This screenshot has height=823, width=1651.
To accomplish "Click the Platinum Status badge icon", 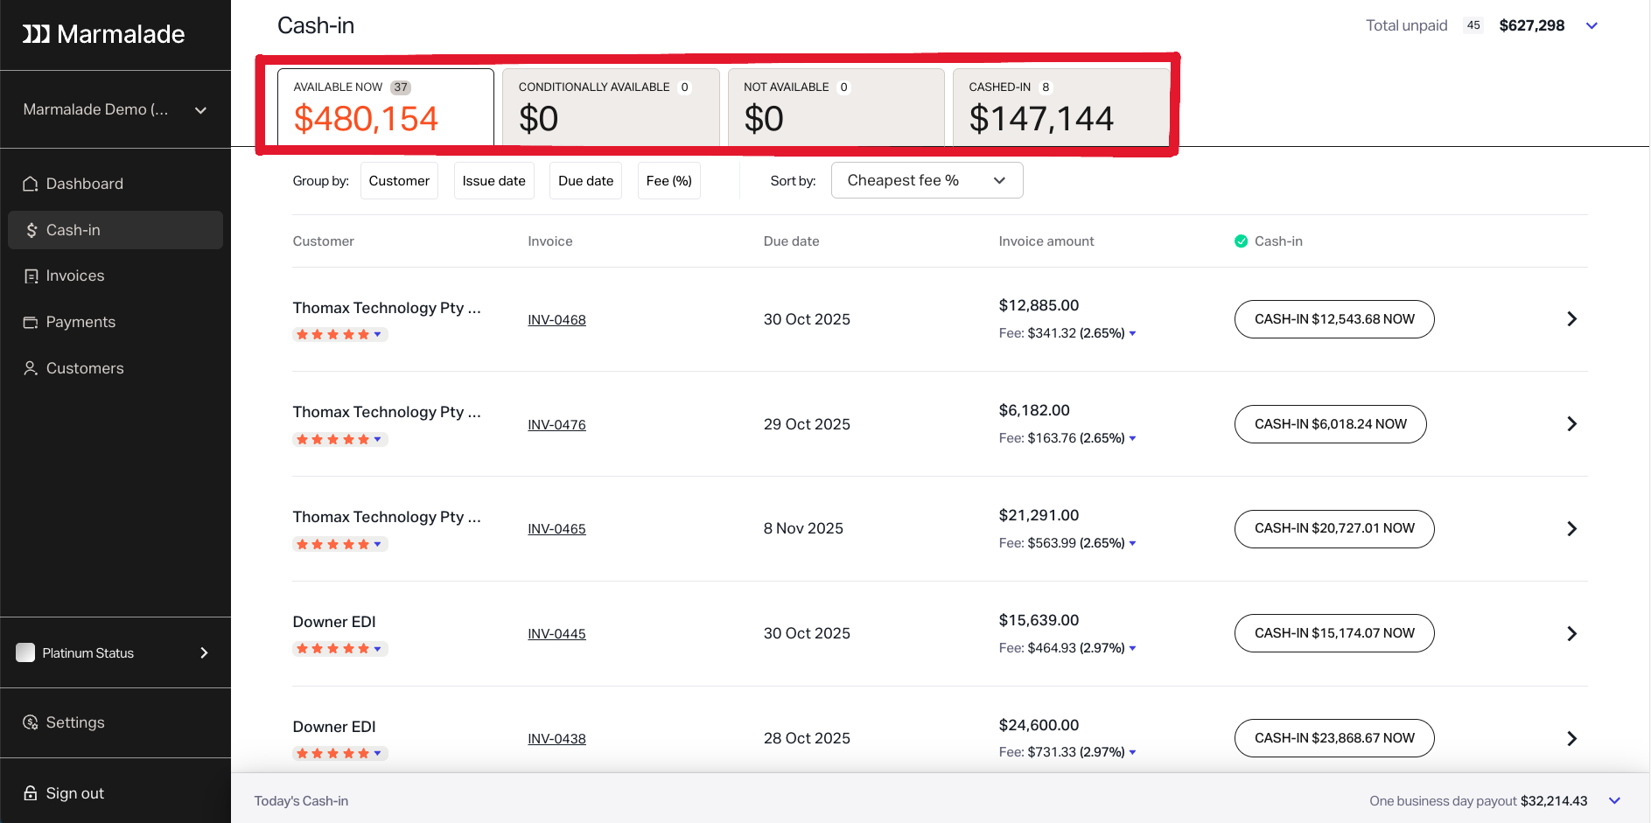I will [x=25, y=652].
